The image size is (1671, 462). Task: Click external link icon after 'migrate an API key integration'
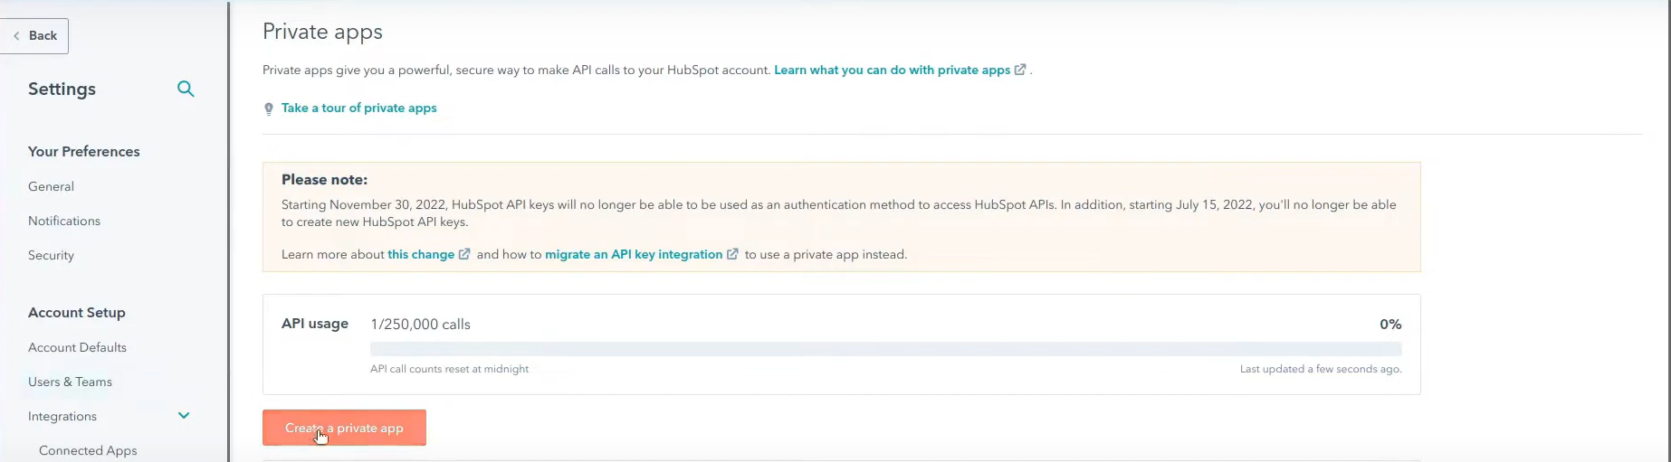732,254
